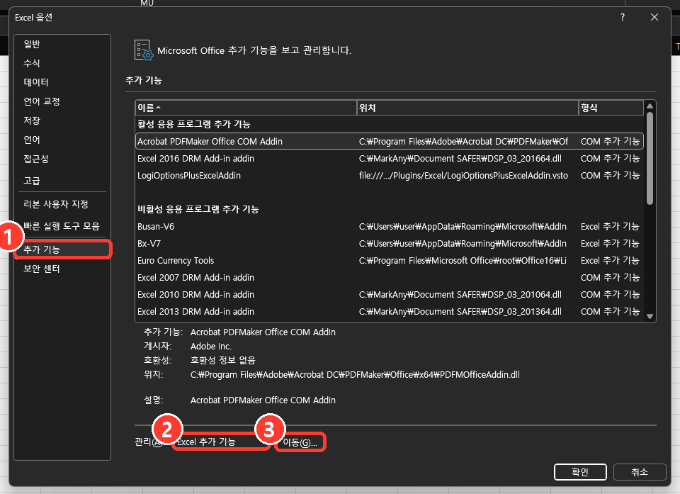Open the 접근성 options category
The image size is (680, 494).
pos(62,159)
